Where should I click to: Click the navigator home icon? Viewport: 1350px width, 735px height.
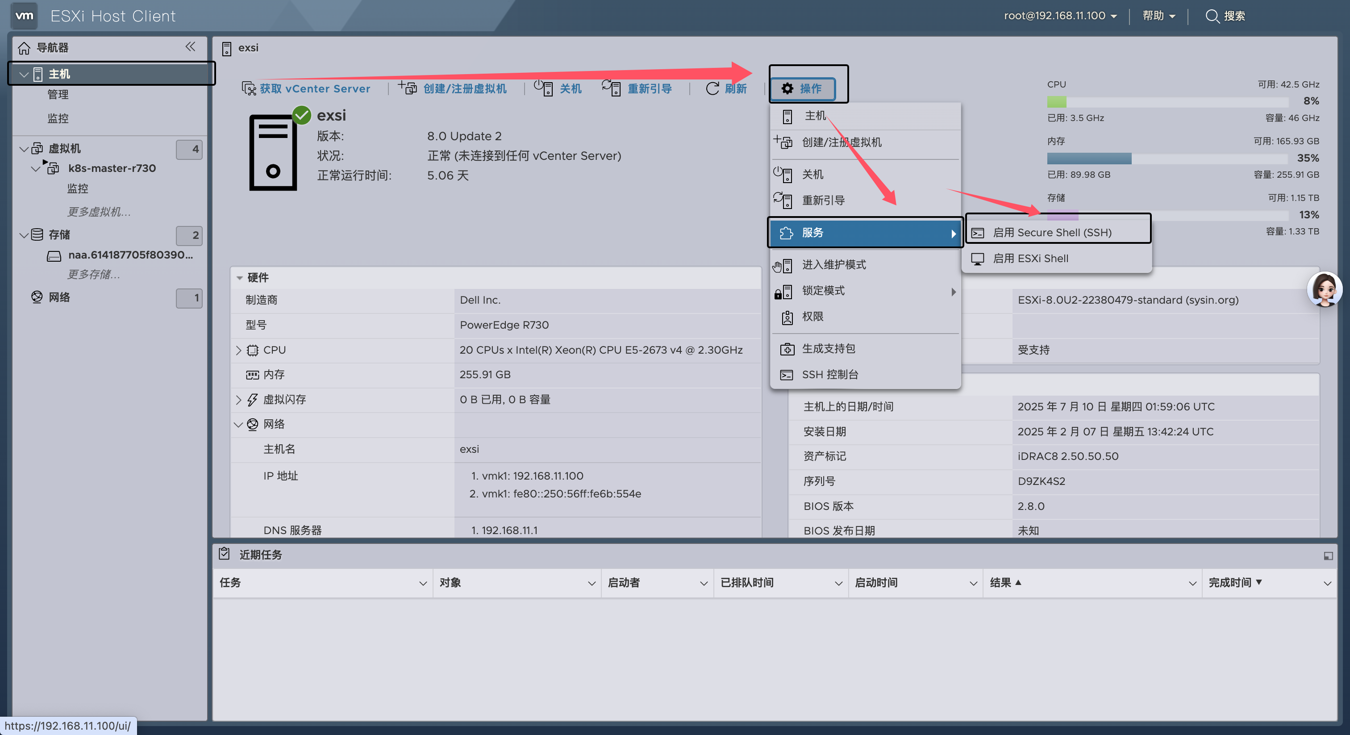tap(24, 48)
